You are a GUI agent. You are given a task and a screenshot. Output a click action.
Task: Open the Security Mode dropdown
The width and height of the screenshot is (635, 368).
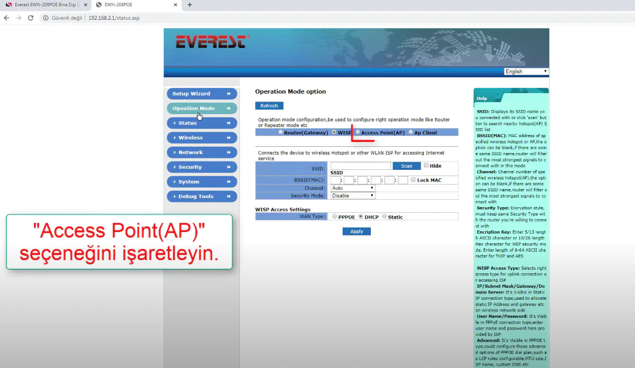tap(353, 195)
